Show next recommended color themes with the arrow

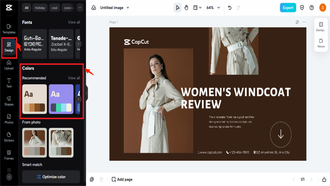point(79,99)
